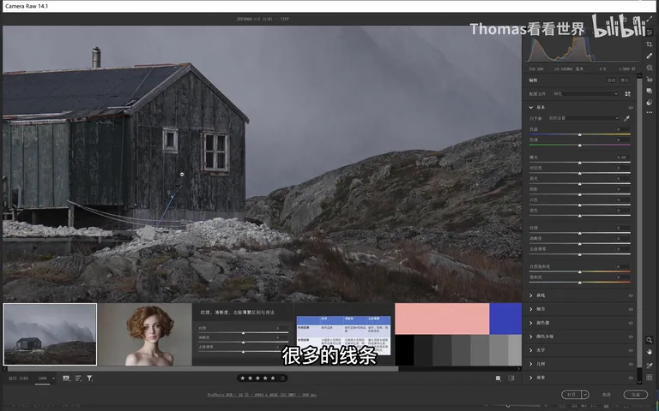Open the profile (配置文件) dropdown
This screenshot has width=659, height=411.
pyautogui.click(x=585, y=94)
